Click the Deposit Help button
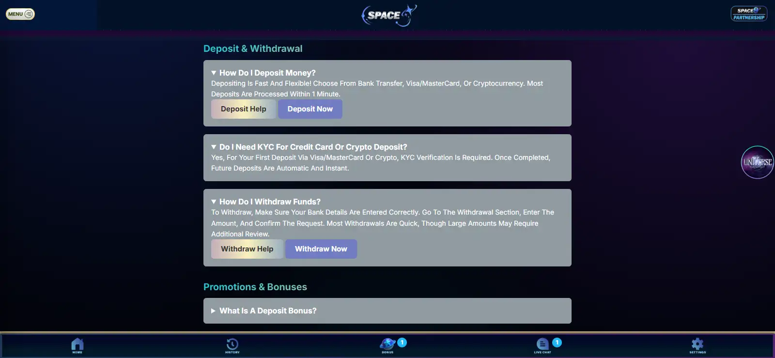The image size is (775, 358). [x=244, y=109]
